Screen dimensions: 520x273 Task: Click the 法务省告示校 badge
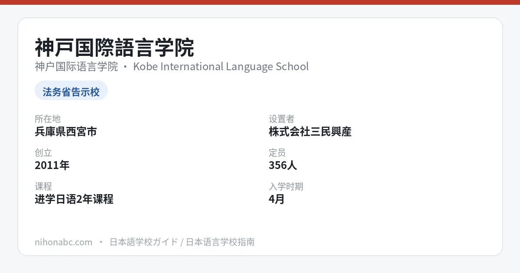71,91
